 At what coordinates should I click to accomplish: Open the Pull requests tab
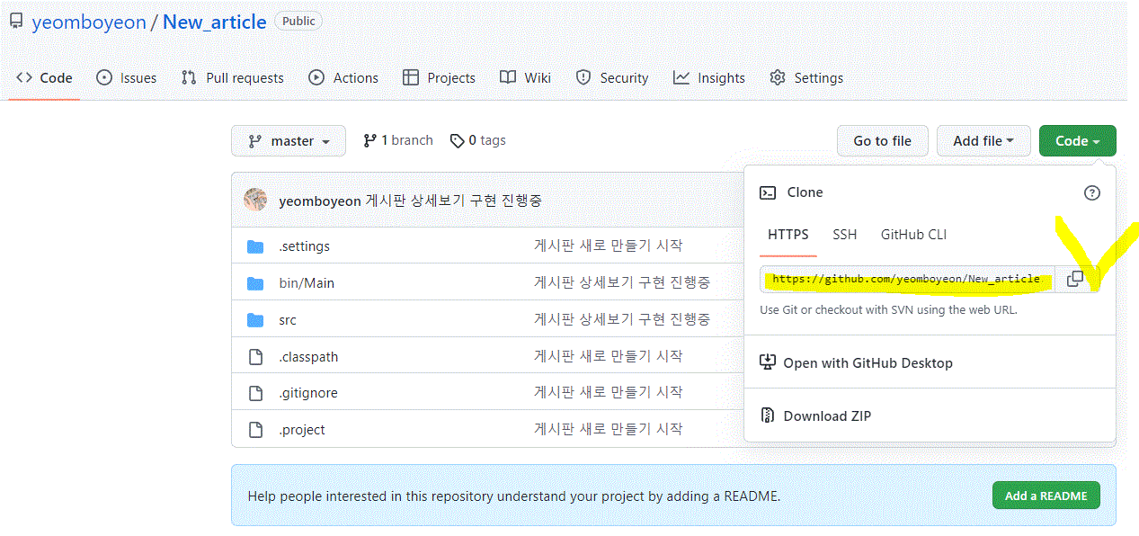(232, 78)
